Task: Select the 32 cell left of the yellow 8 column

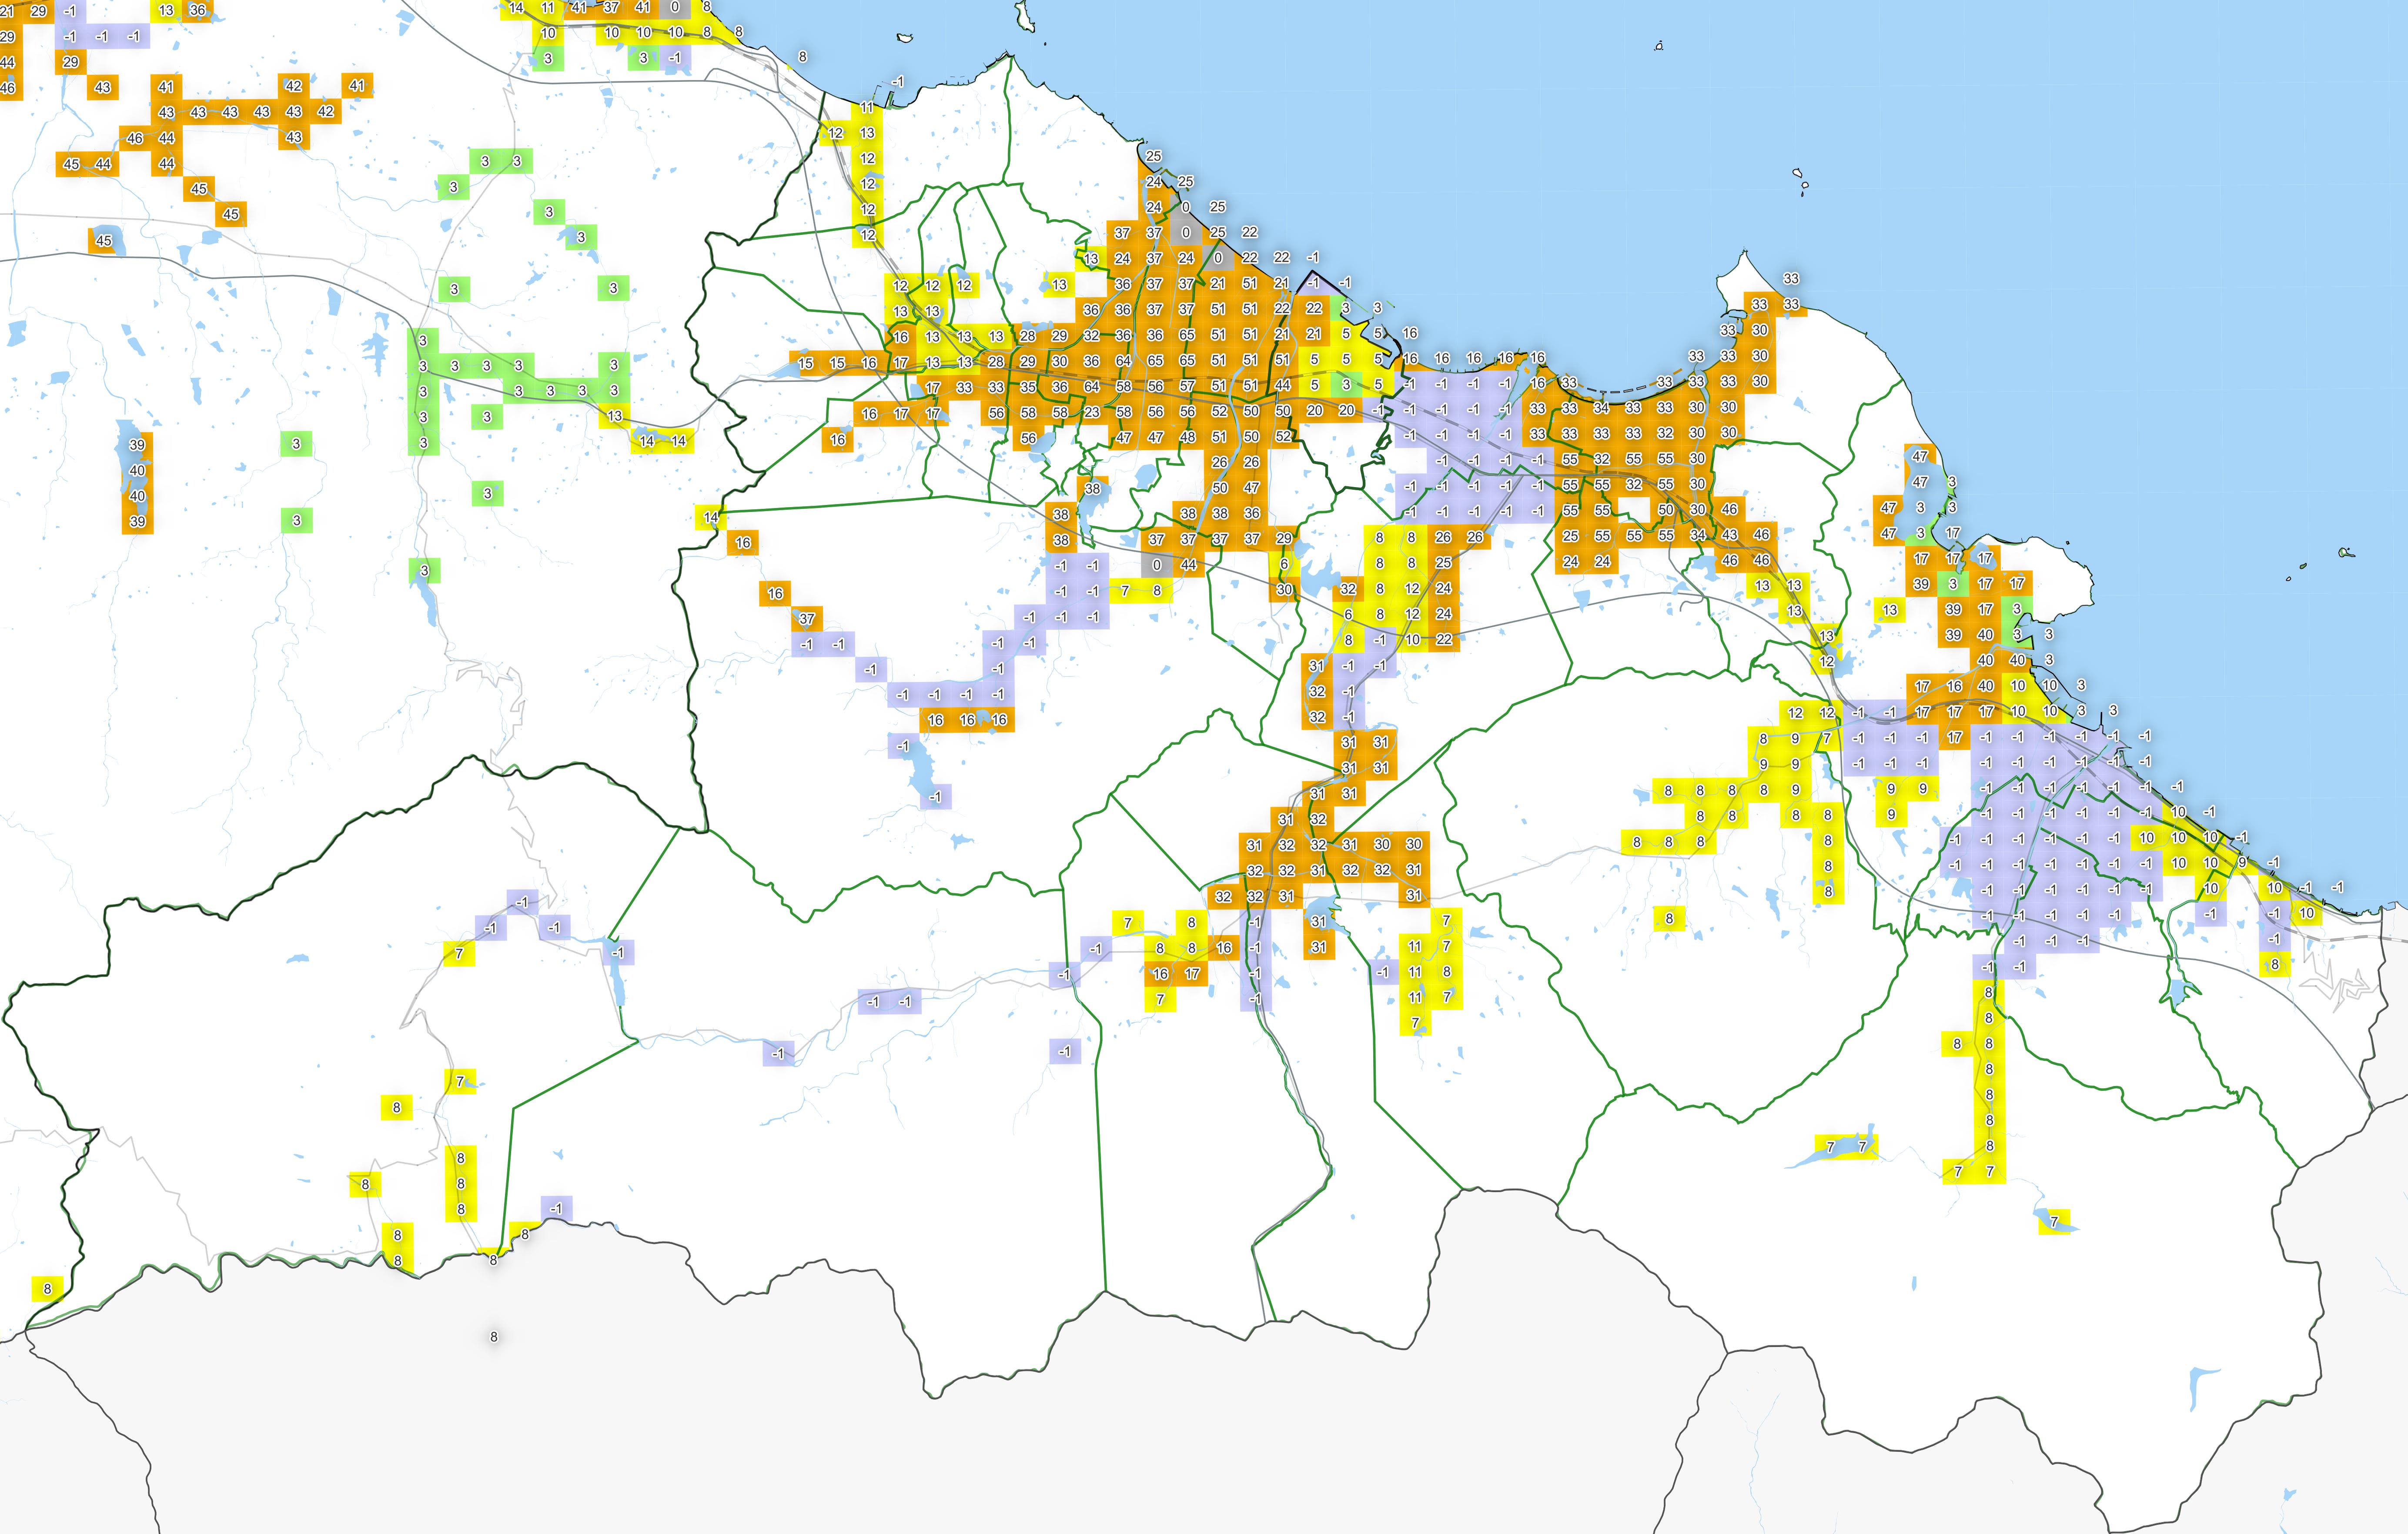Action: pos(1348,589)
